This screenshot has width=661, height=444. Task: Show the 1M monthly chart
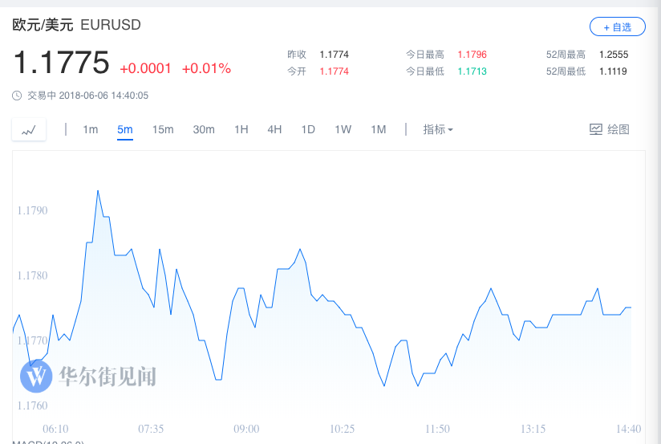pyautogui.click(x=379, y=129)
